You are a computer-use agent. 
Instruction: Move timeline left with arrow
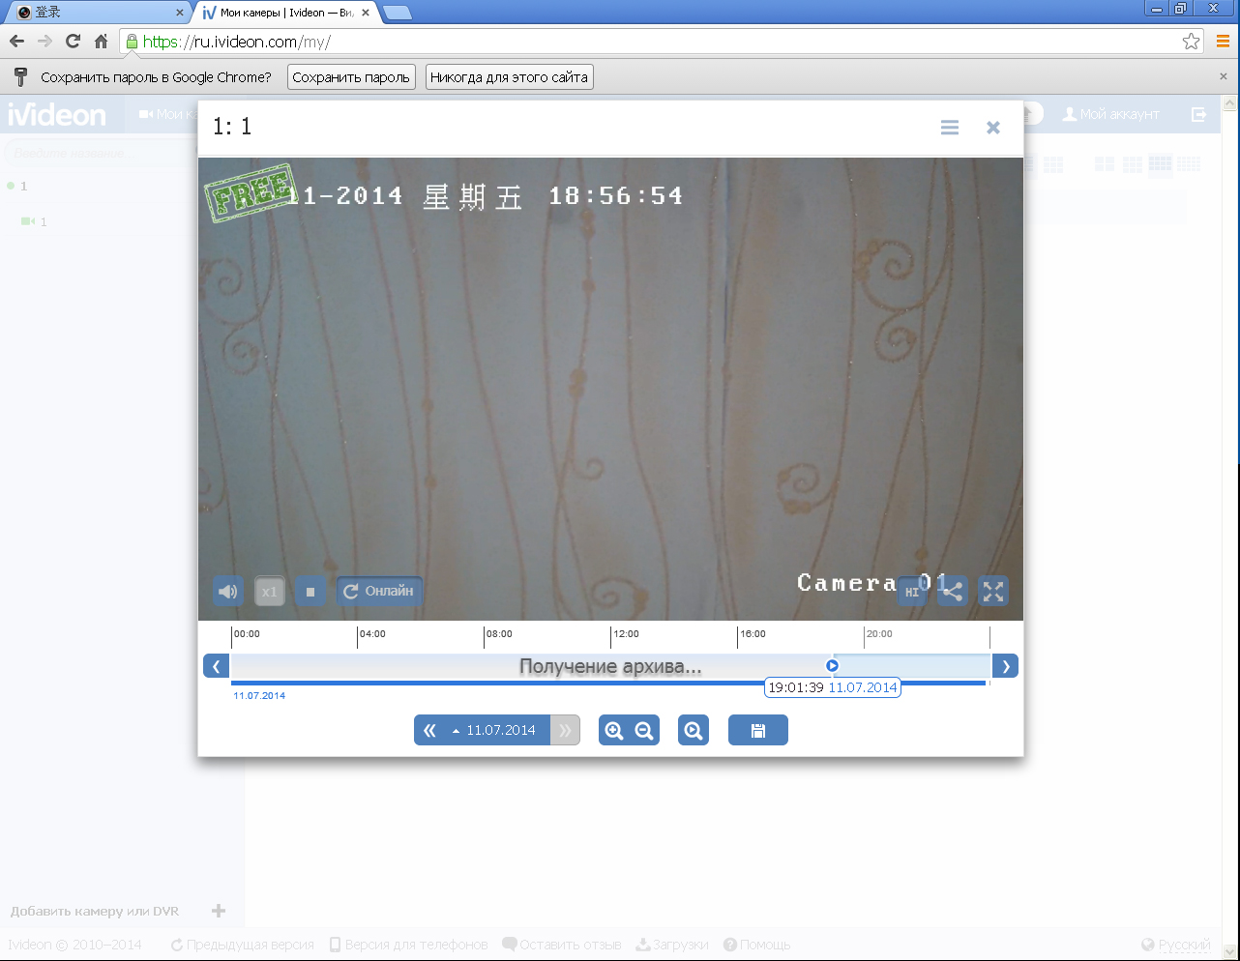[216, 666]
